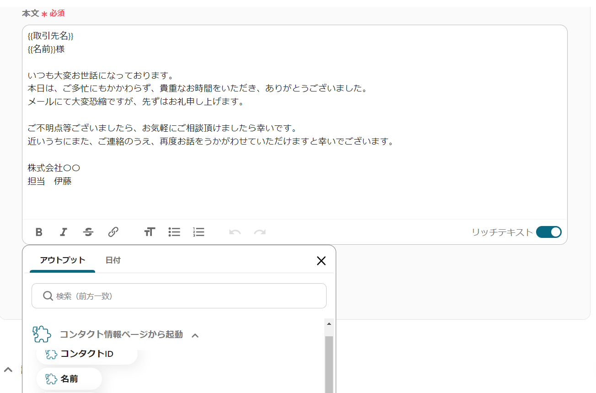Redo the last edit
The image size is (596, 393).
coord(260,232)
